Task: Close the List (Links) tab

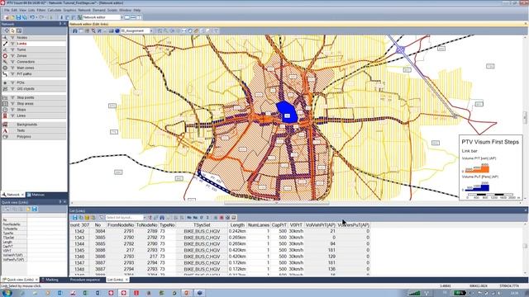Action: click(x=126, y=280)
